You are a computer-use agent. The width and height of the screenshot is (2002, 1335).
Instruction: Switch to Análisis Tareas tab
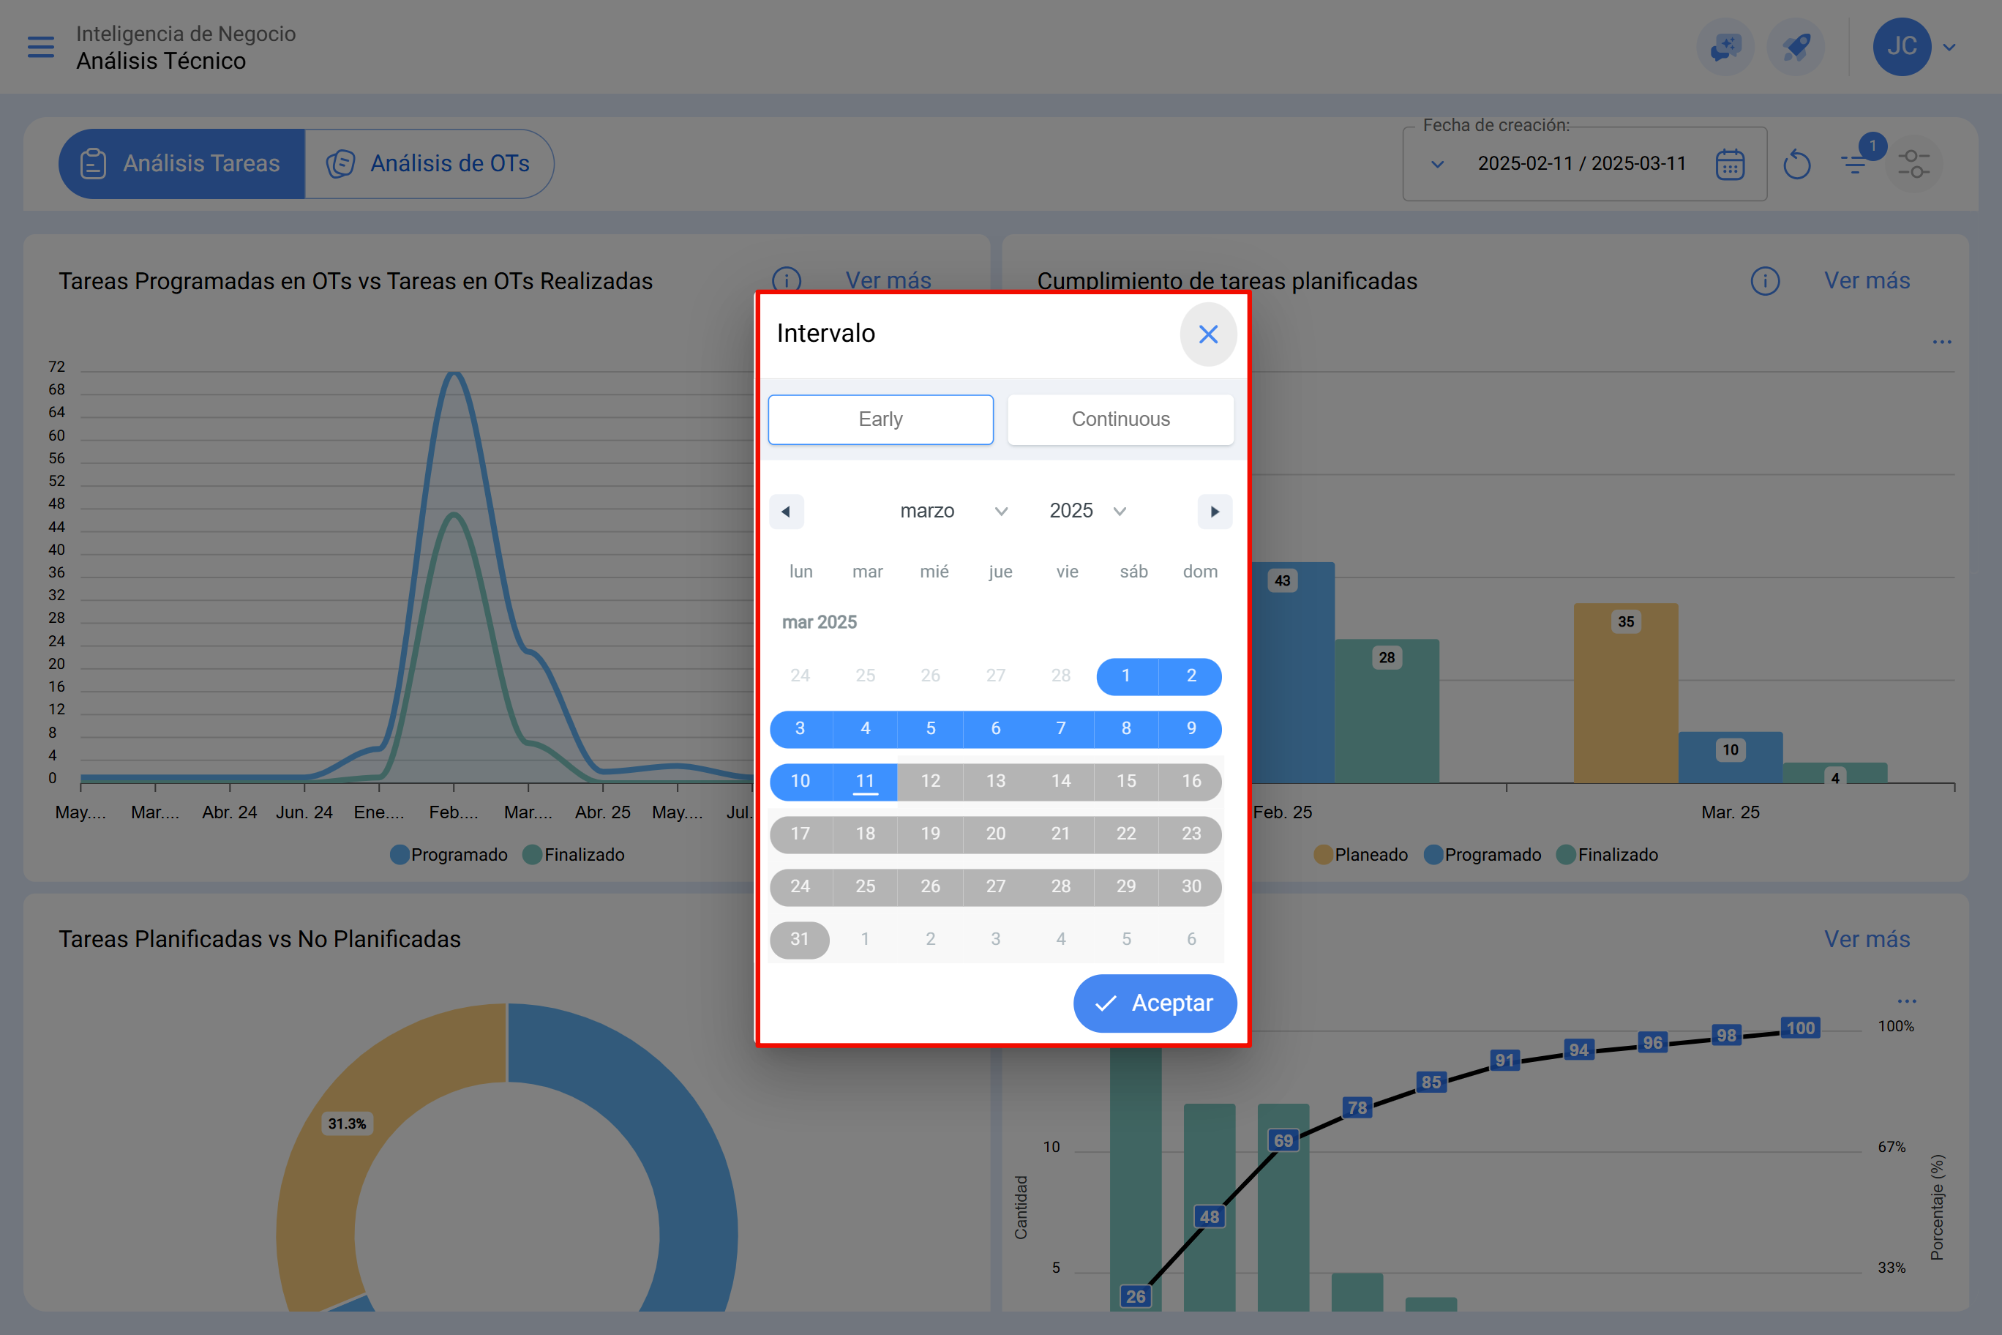[x=181, y=163]
